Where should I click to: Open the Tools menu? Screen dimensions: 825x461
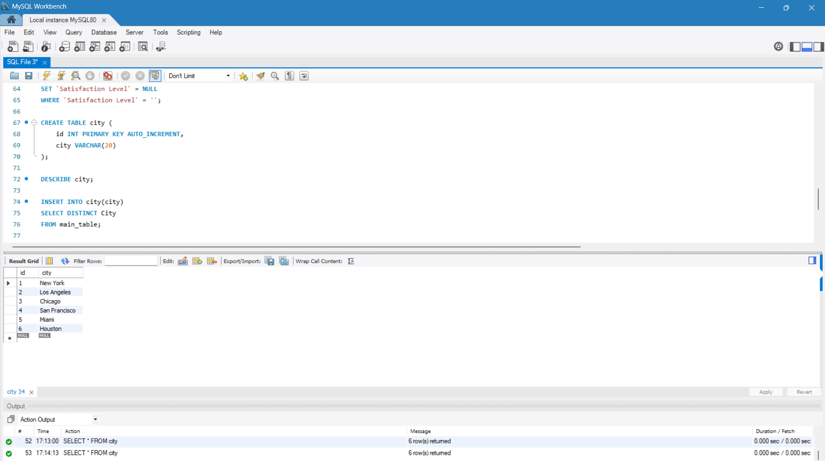pyautogui.click(x=160, y=32)
